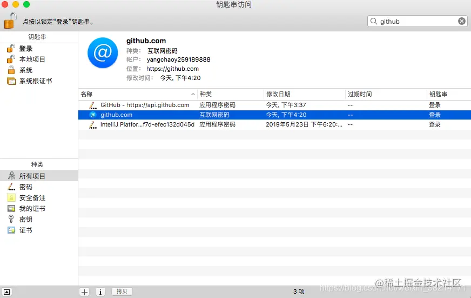Select the GitHub - https://api.github.com row
The width and height of the screenshot is (471, 298).
(274, 105)
